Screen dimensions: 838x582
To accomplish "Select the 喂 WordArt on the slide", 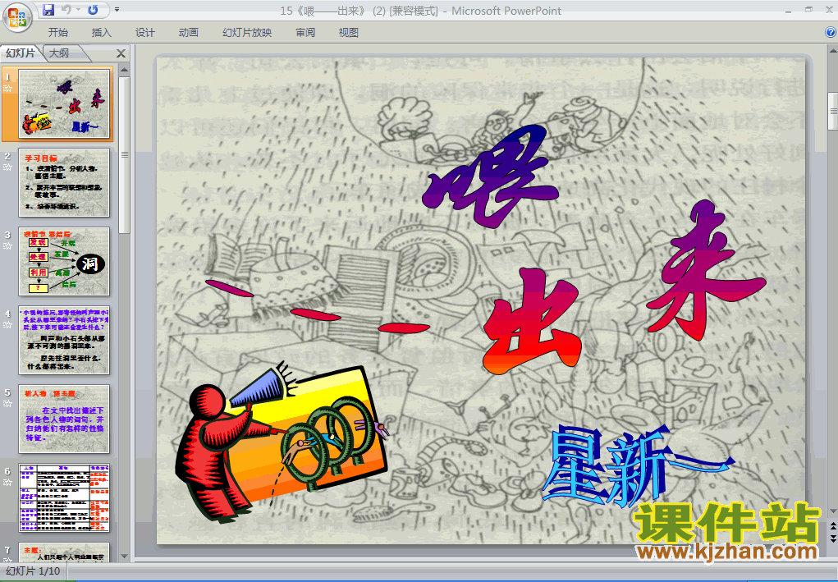I will point(490,176).
